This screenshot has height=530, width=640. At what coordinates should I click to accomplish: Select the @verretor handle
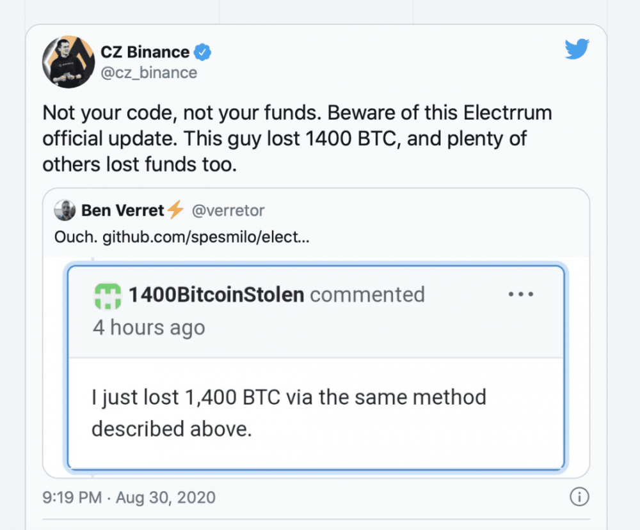228,210
